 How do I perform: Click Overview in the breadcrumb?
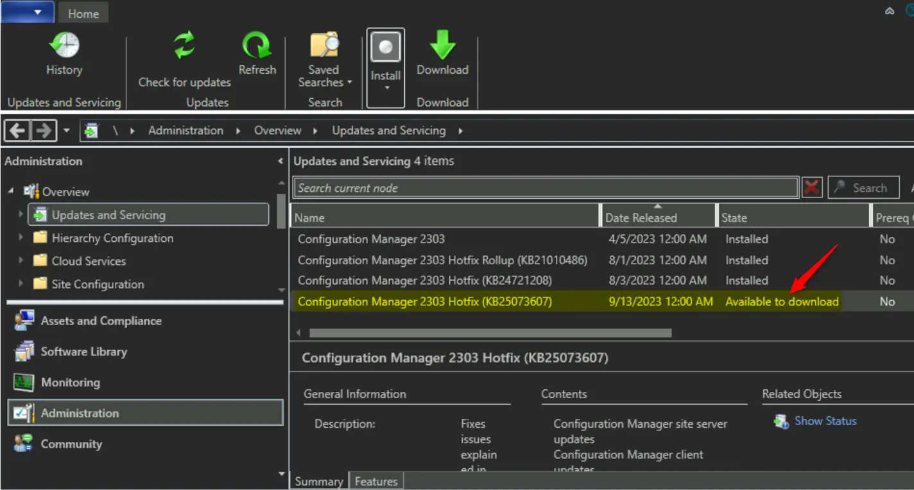click(277, 131)
